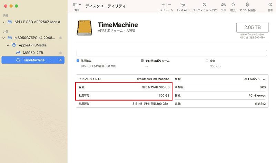Add a volume with the plus icon
Screen dimensions: 276x163
click(163, 4)
